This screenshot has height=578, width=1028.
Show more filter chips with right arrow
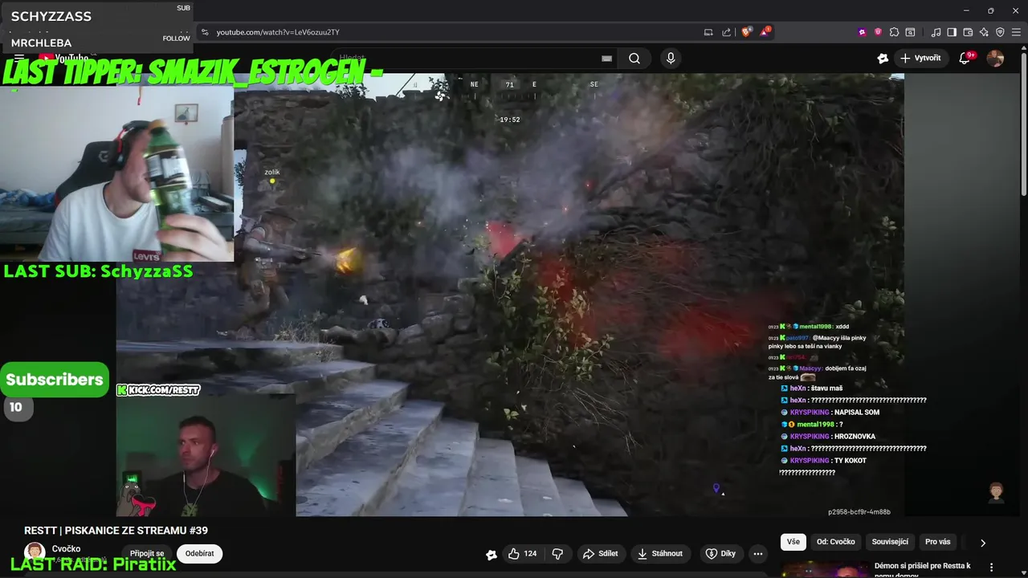pos(982,543)
